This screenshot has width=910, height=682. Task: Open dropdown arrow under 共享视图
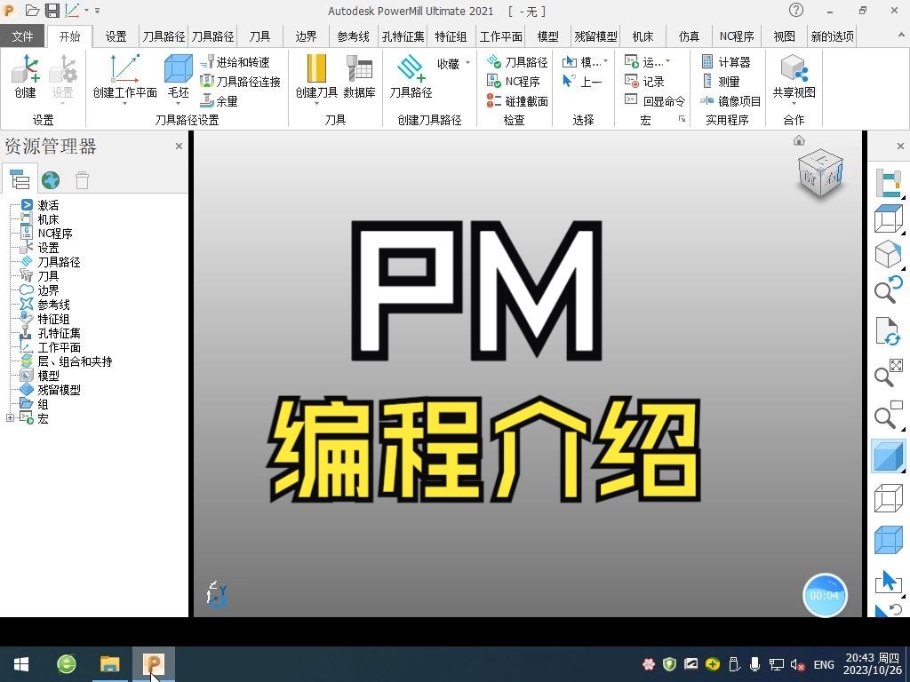click(794, 104)
